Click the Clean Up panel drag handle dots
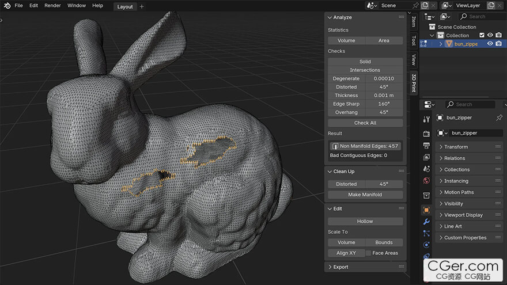Image resolution: width=507 pixels, height=285 pixels. click(401, 171)
